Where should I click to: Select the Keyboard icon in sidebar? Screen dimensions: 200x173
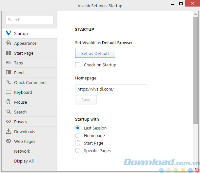pyautogui.click(x=9, y=92)
